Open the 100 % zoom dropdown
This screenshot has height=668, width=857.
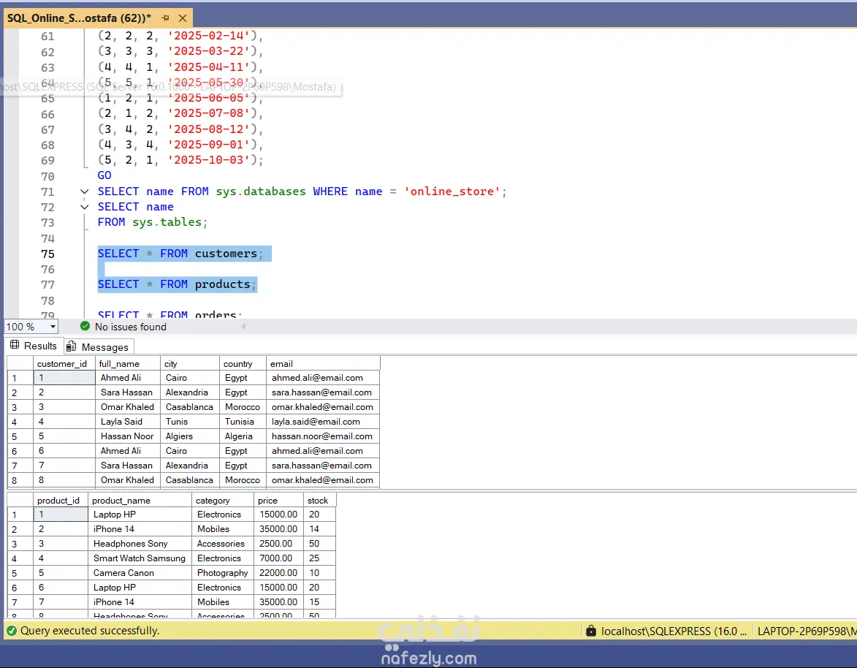(x=52, y=327)
